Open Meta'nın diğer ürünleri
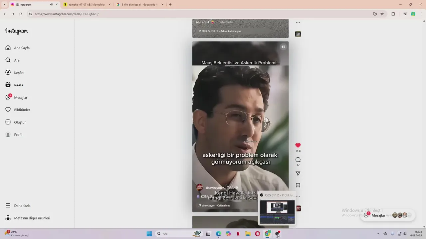426x239 pixels. coord(28,218)
